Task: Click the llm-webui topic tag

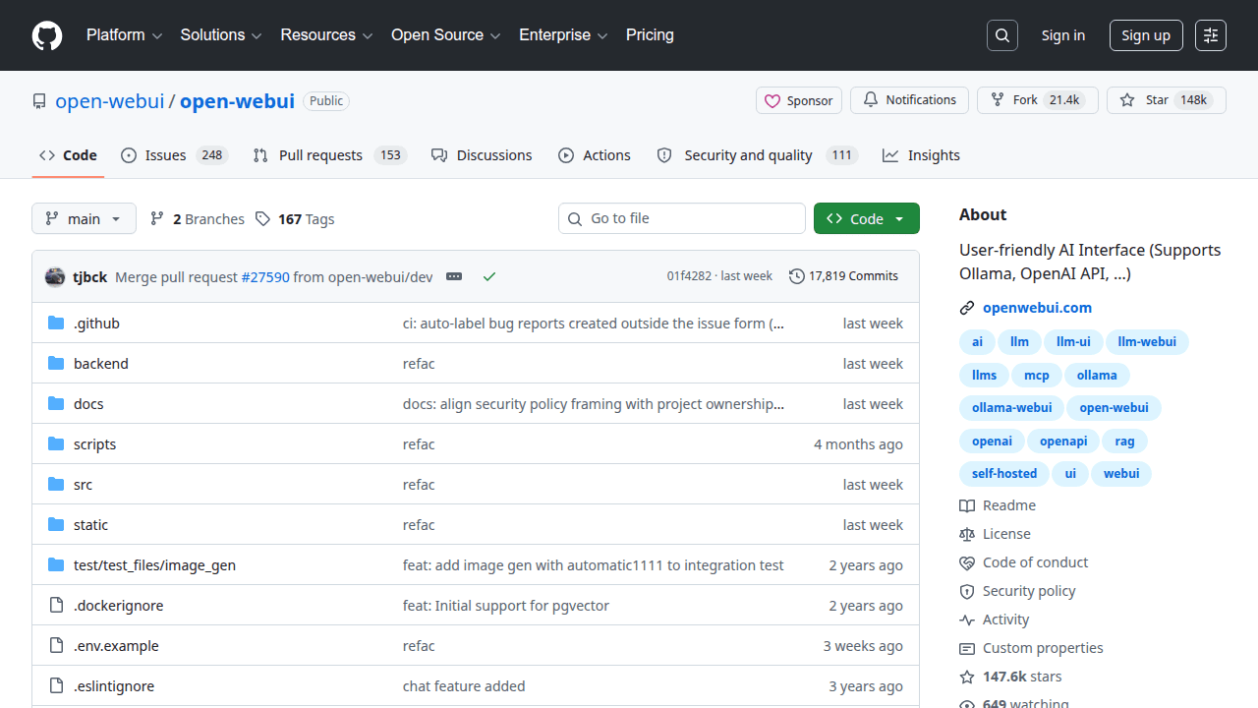Action: pyautogui.click(x=1147, y=342)
